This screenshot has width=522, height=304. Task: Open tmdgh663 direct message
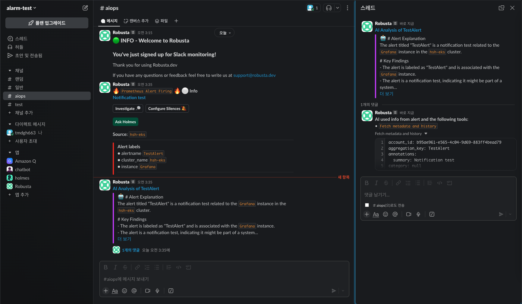coord(47,133)
